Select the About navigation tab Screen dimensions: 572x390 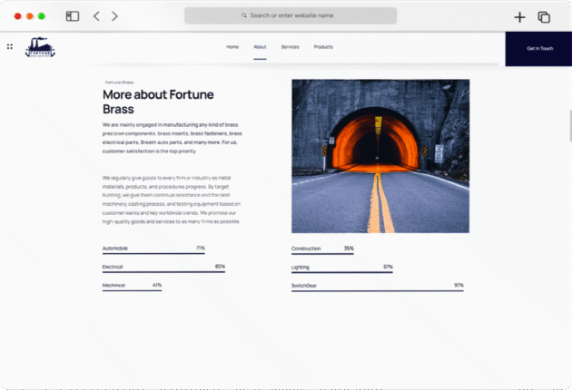pyautogui.click(x=260, y=46)
